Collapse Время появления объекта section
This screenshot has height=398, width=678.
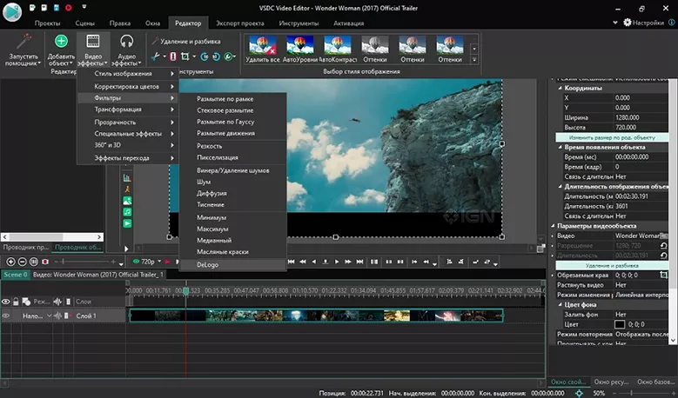(x=561, y=147)
